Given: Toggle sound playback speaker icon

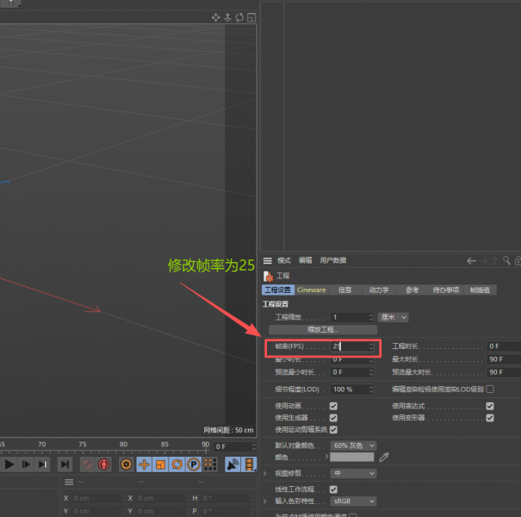Looking at the screenshot, I should [233, 464].
